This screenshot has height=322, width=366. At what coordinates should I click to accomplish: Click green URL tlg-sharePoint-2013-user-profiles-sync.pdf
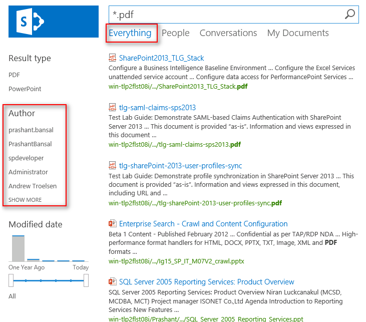pyautogui.click(x=195, y=203)
